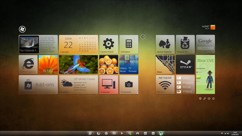This screenshot has height=136, width=242.
Task: Open the Recycle Bin tile
Action: click(x=185, y=44)
